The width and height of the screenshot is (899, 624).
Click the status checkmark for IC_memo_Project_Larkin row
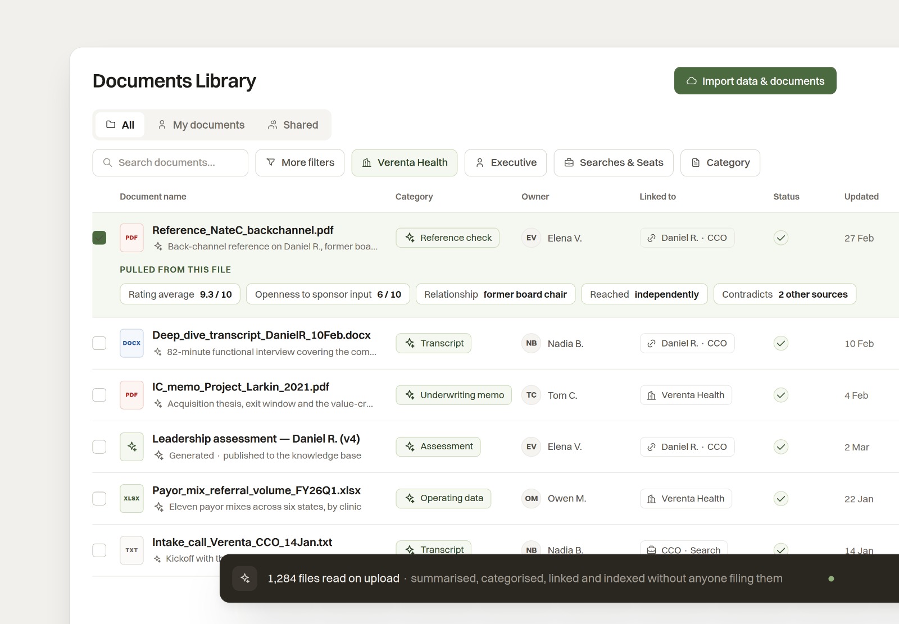[780, 395]
